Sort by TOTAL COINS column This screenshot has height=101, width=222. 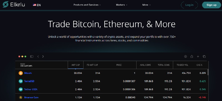coord(164,65)
